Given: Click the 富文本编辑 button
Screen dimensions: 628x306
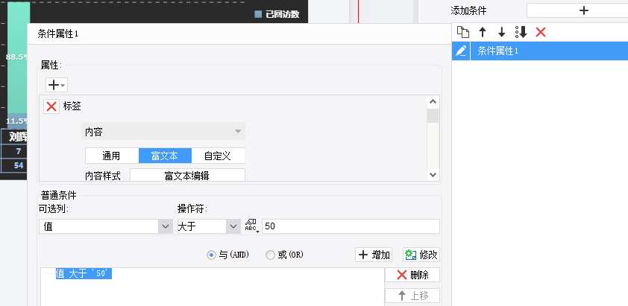Looking at the screenshot, I should click(x=187, y=175).
